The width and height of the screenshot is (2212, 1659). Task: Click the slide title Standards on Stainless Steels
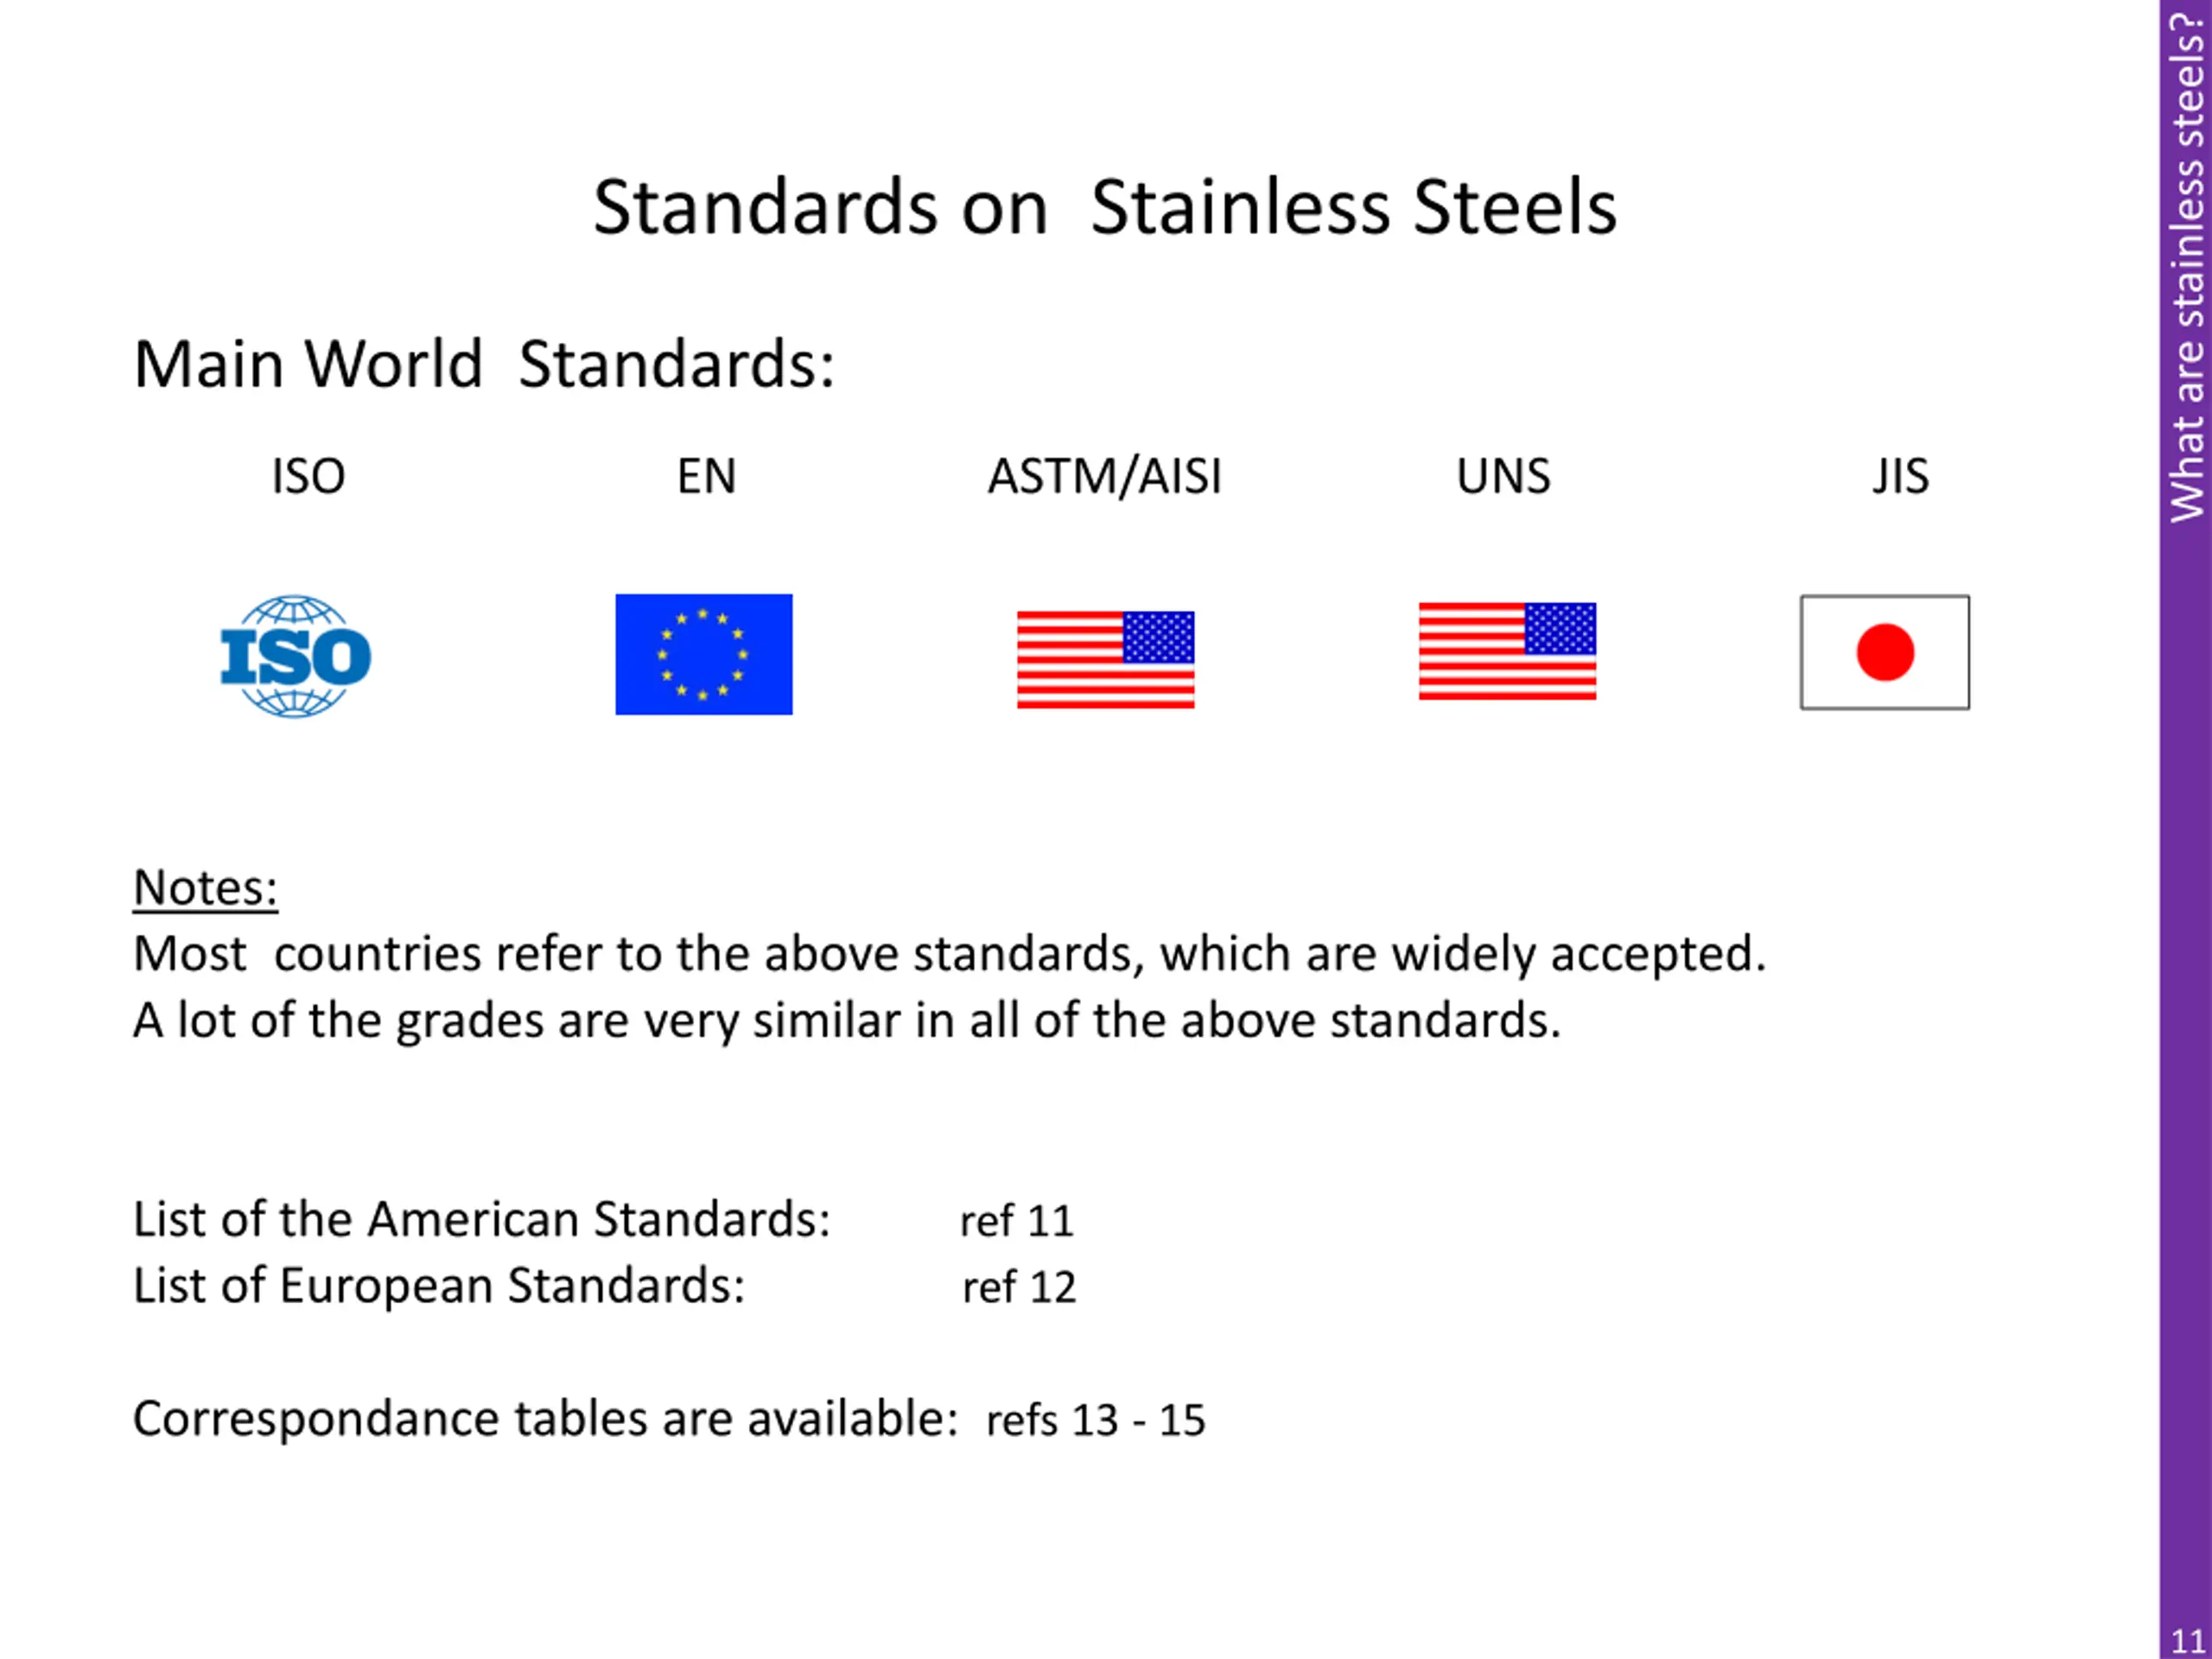1105,207
